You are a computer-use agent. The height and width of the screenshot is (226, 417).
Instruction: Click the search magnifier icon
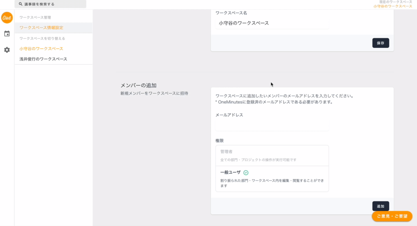point(20,4)
